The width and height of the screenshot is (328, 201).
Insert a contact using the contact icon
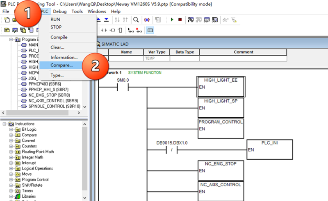[104, 30]
